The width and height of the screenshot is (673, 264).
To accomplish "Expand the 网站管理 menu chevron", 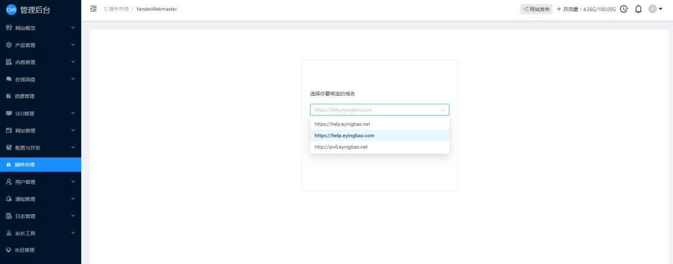I will 73,131.
